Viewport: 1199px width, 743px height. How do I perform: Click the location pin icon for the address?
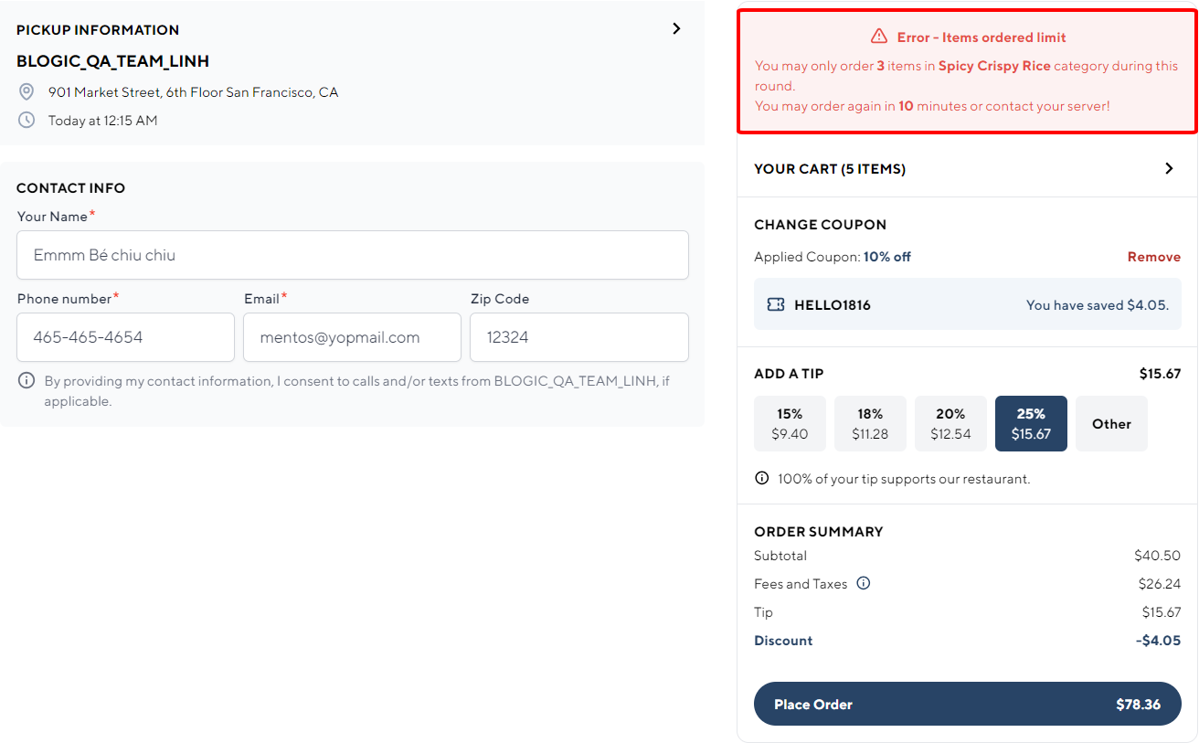[27, 91]
